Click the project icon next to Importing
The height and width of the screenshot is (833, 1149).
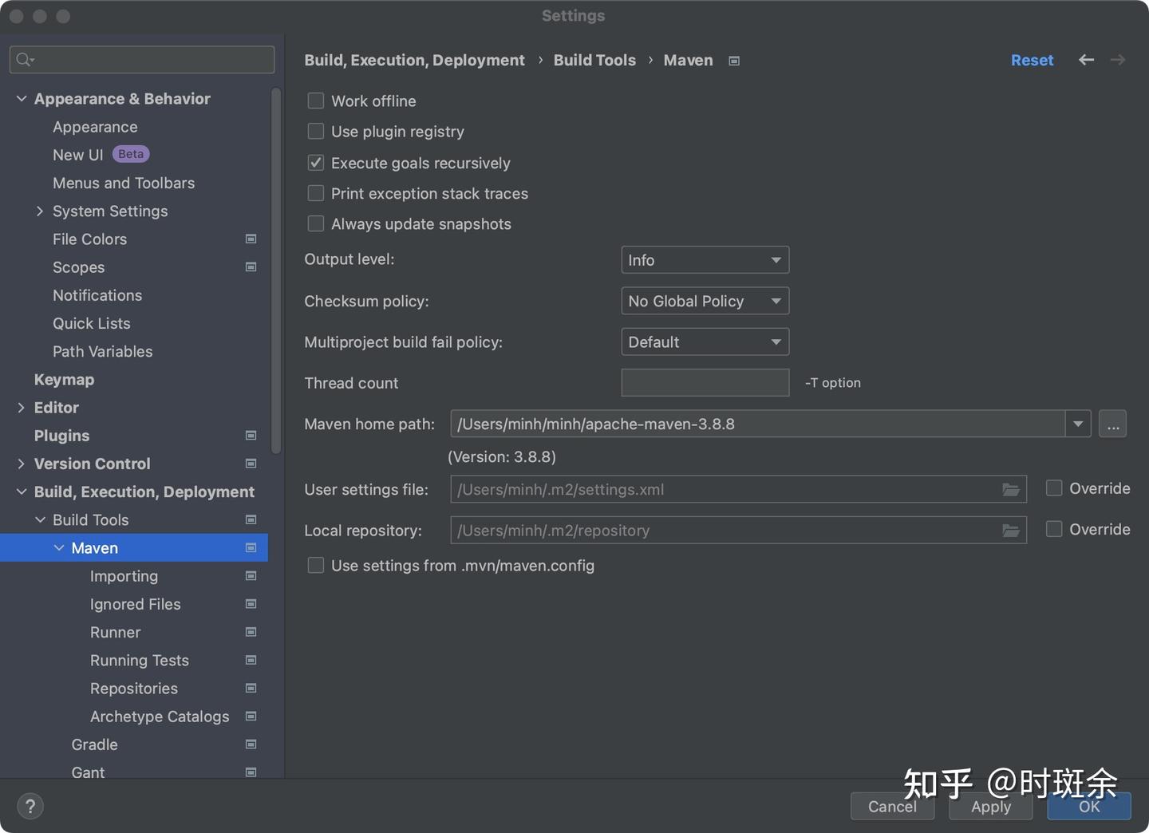click(x=251, y=575)
